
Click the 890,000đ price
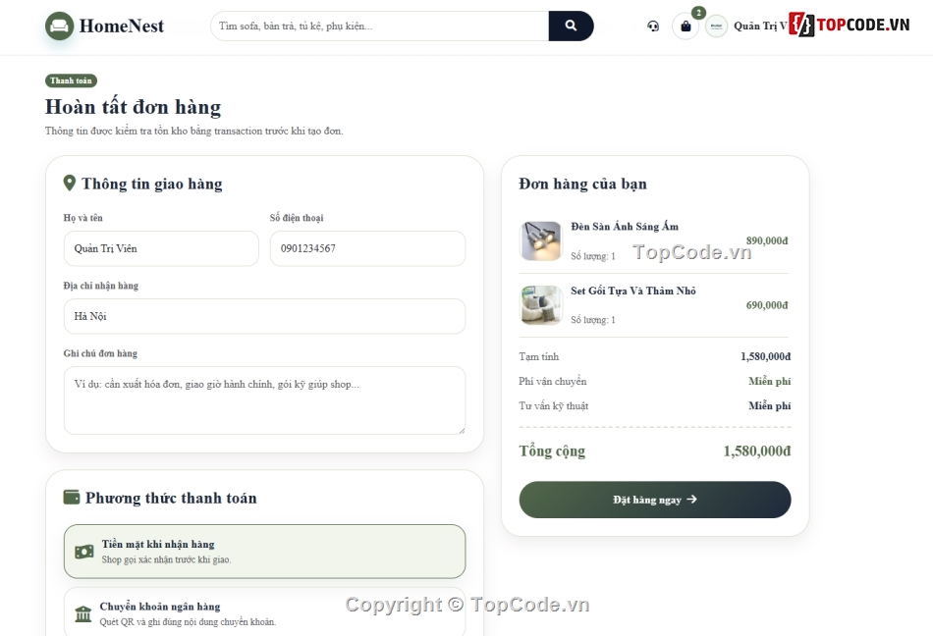tap(767, 240)
